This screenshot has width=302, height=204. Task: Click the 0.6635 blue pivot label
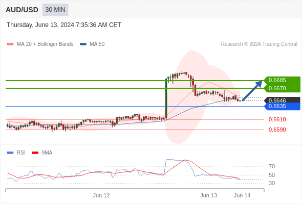(x=282, y=106)
